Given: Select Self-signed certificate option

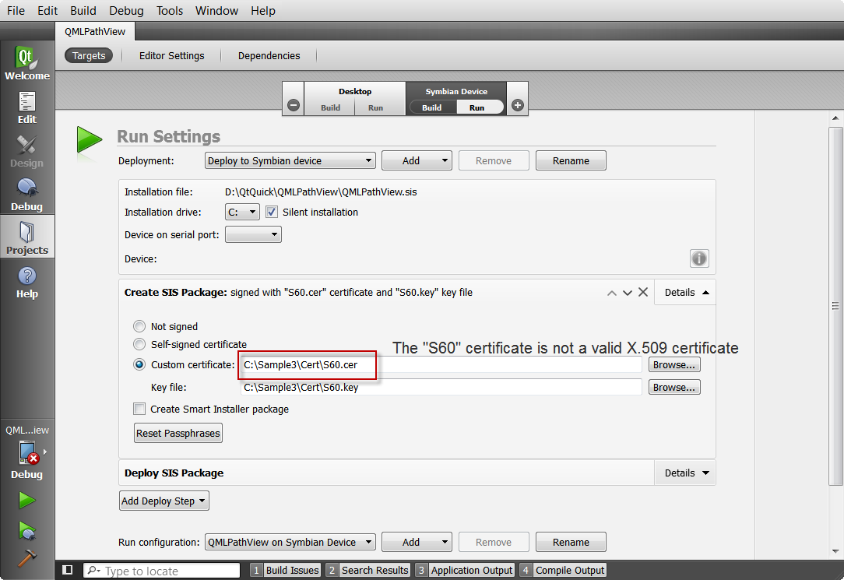Looking at the screenshot, I should click(x=139, y=344).
